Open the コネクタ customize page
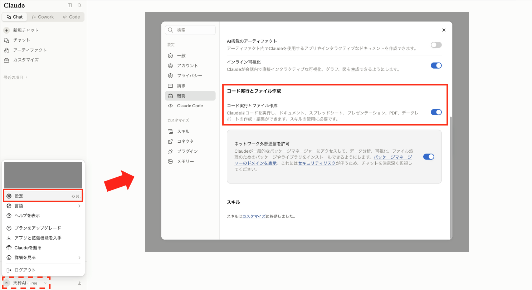The image size is (532, 290). click(x=190, y=142)
